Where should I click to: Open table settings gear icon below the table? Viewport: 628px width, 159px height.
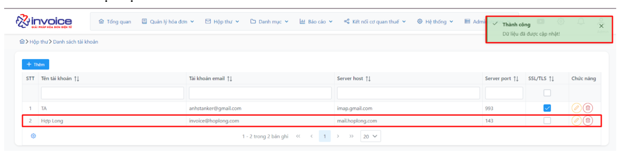tap(33, 136)
